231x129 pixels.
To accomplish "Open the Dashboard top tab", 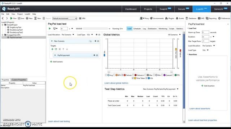I will [x=131, y=9].
